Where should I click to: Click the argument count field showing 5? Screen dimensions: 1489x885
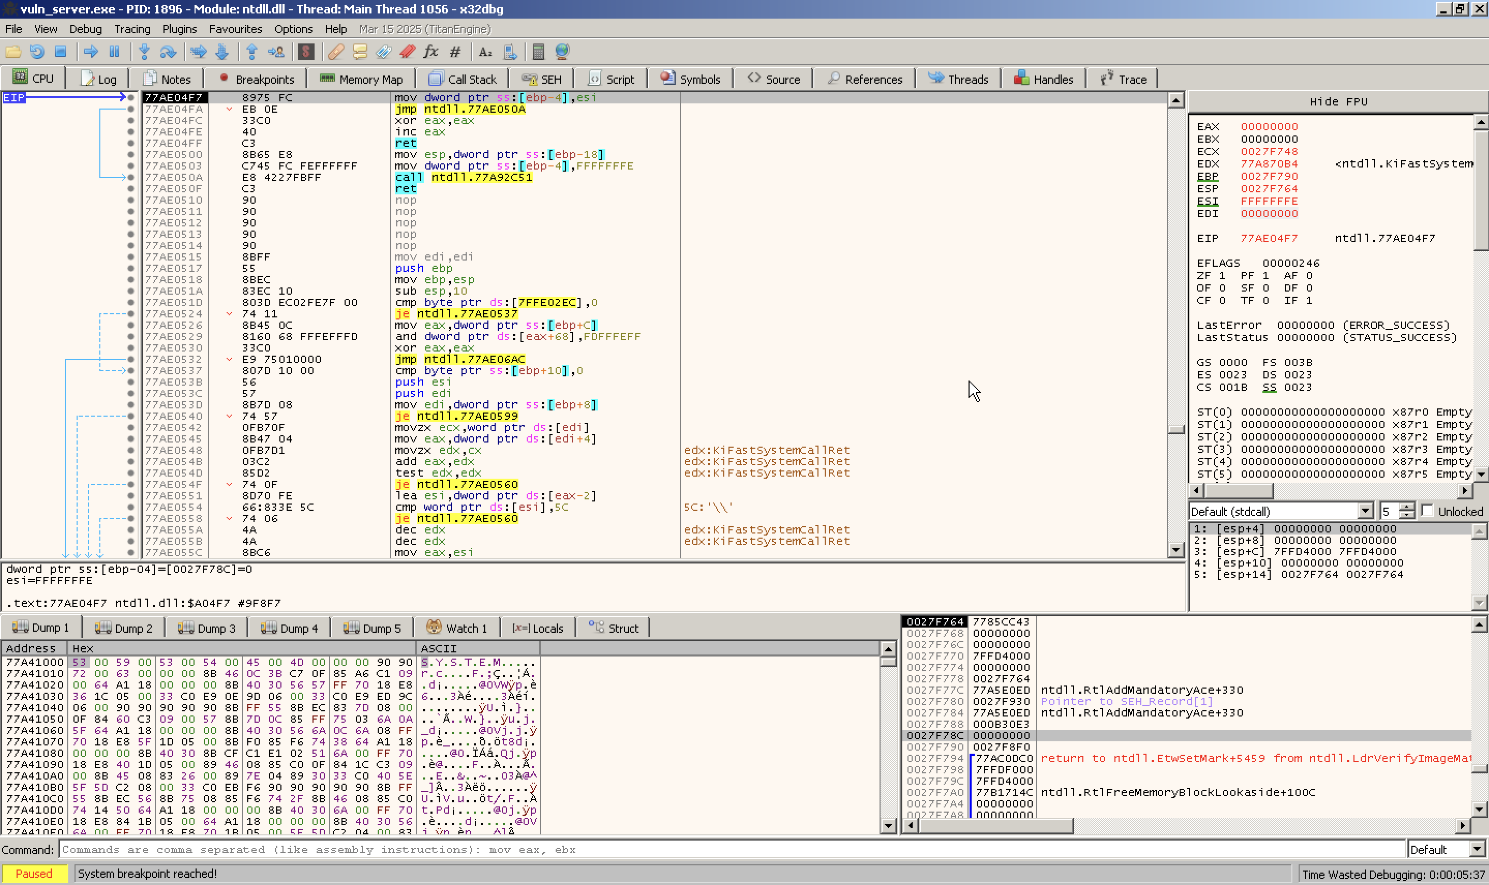[x=1389, y=511]
